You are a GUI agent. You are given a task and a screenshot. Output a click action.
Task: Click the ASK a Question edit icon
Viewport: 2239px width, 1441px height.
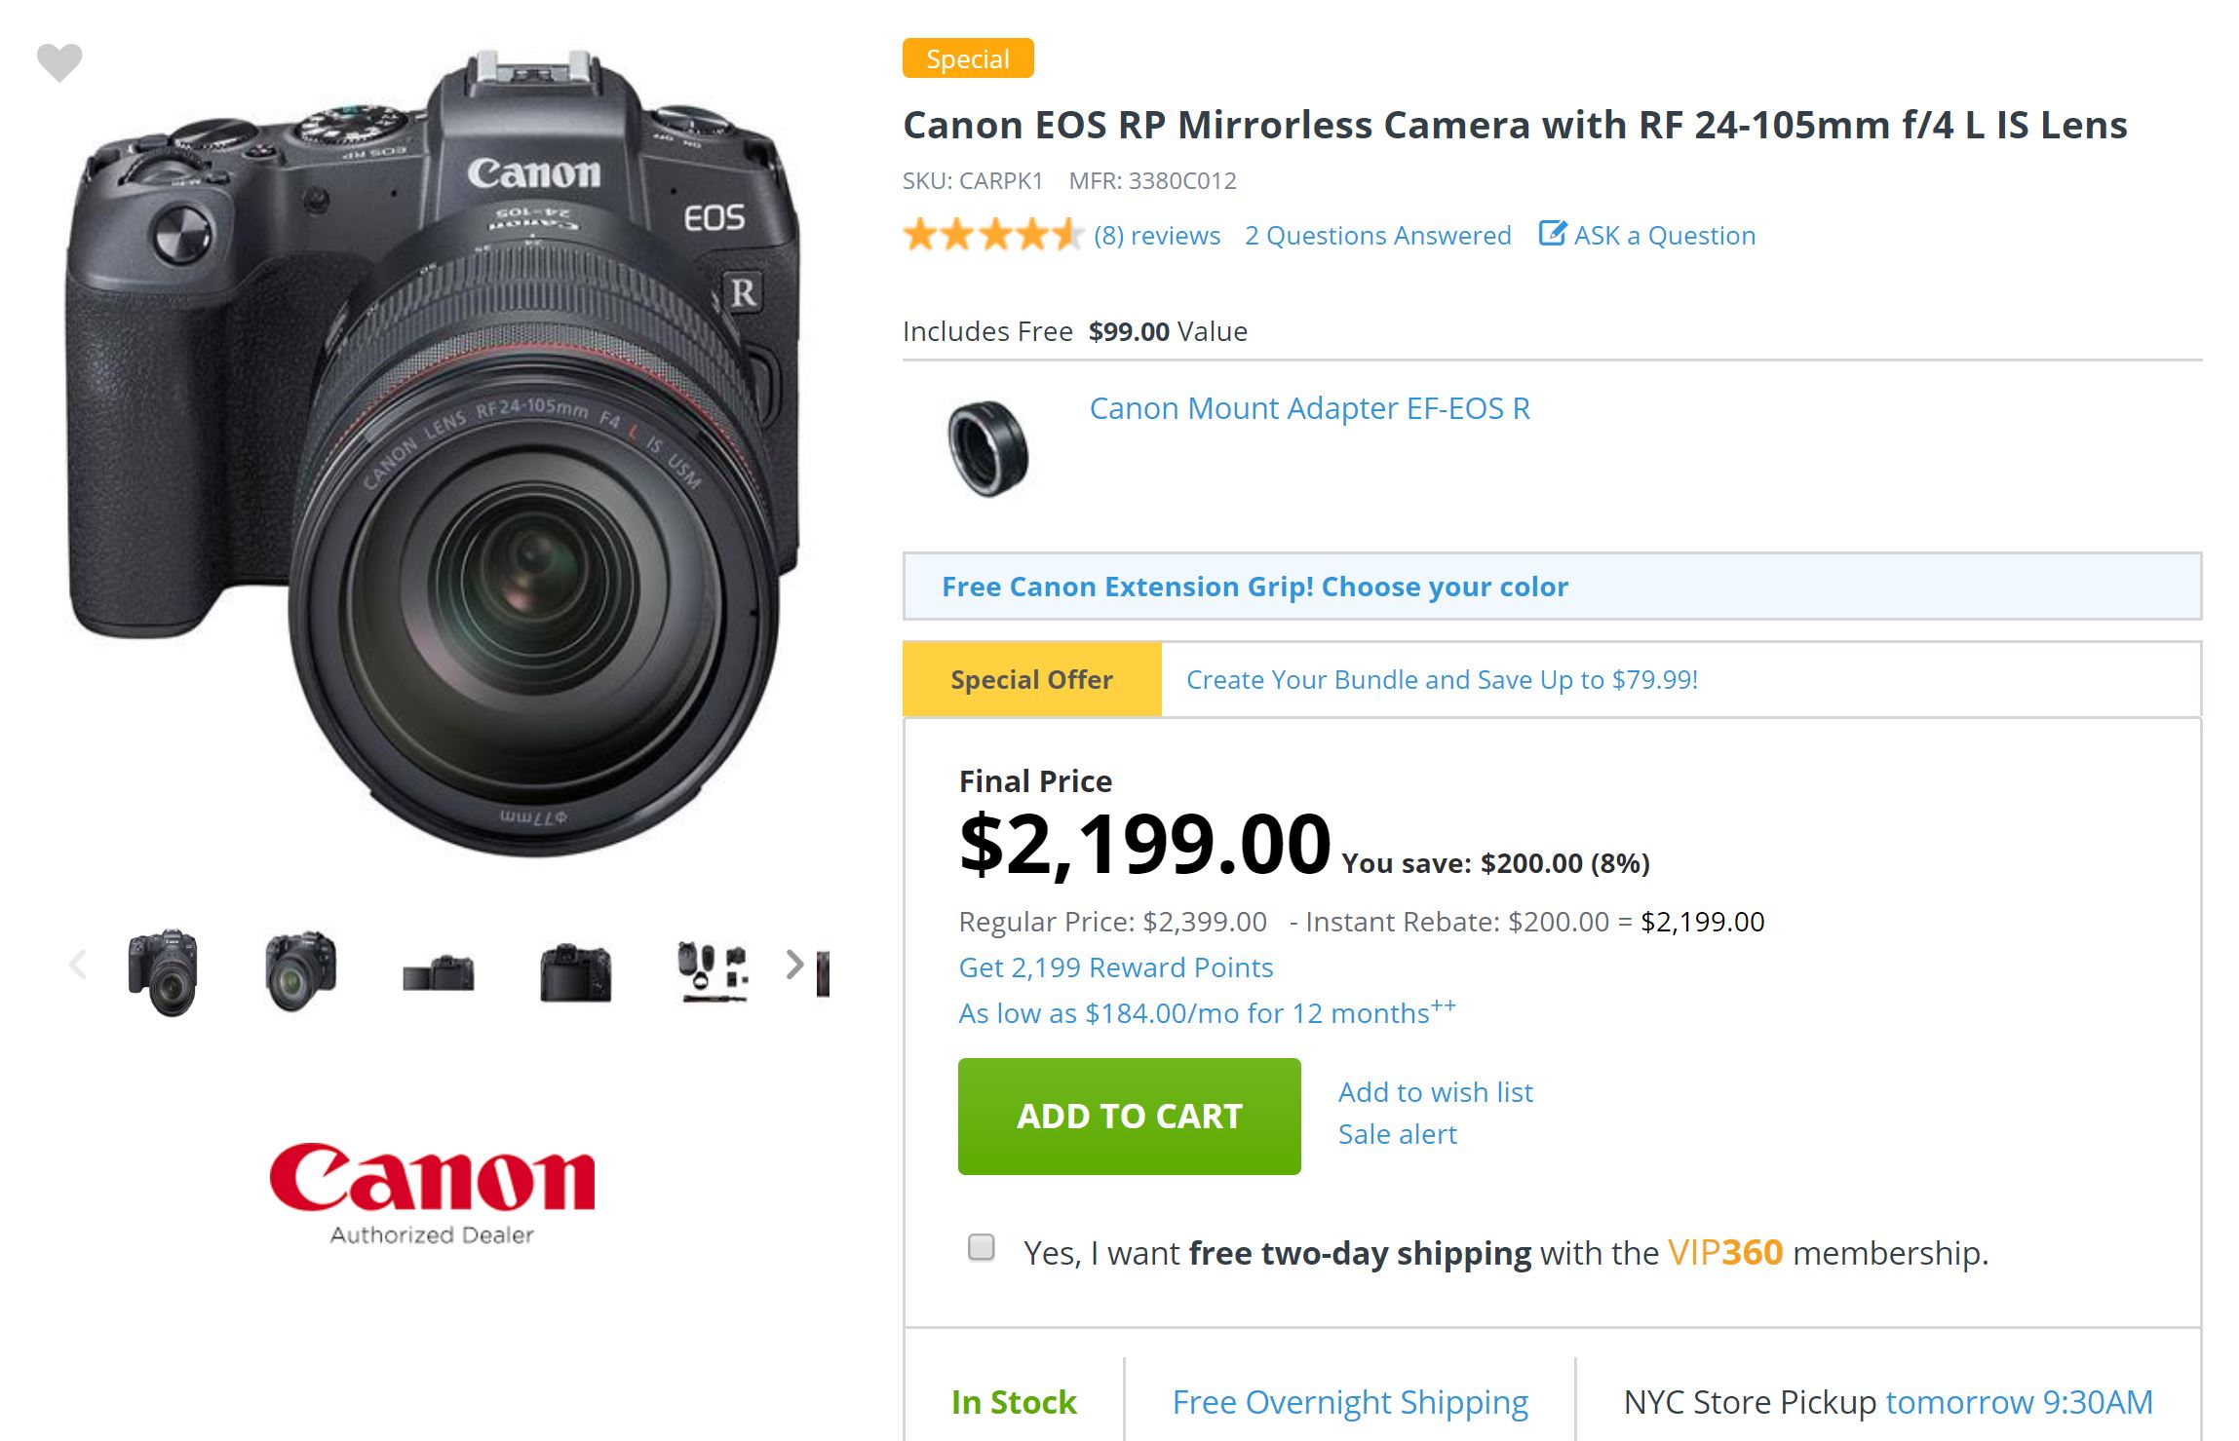pos(1552,234)
